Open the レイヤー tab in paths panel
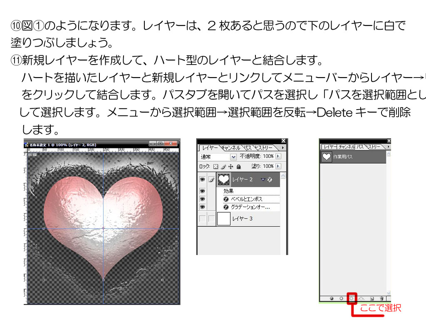The height and width of the screenshot is (320, 426). tap(329, 147)
